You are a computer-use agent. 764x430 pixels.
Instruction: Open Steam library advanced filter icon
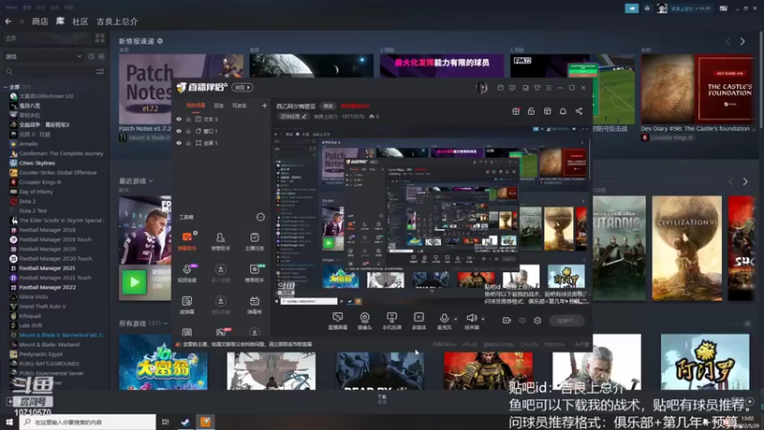[100, 72]
